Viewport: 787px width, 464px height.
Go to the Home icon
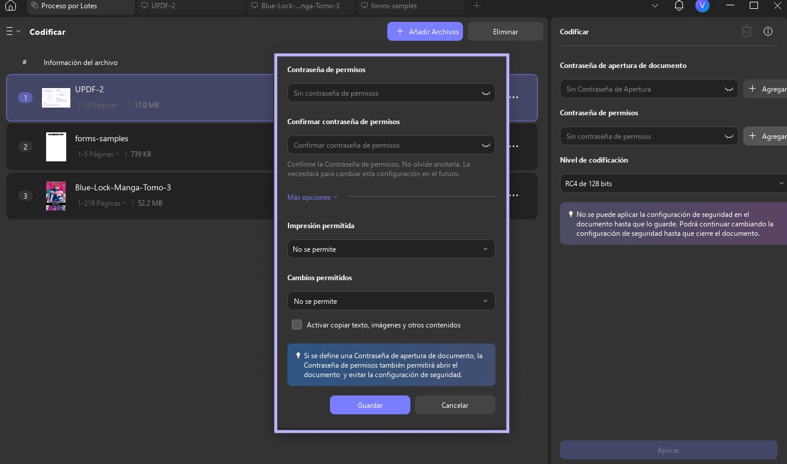coord(10,6)
